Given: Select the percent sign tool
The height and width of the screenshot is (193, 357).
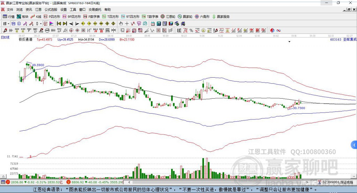Looking at the screenshot, I should tap(191, 31).
